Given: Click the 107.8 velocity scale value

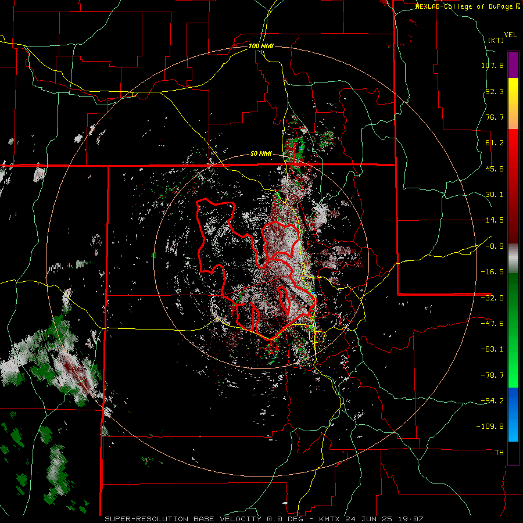Looking at the screenshot, I should coord(492,65).
